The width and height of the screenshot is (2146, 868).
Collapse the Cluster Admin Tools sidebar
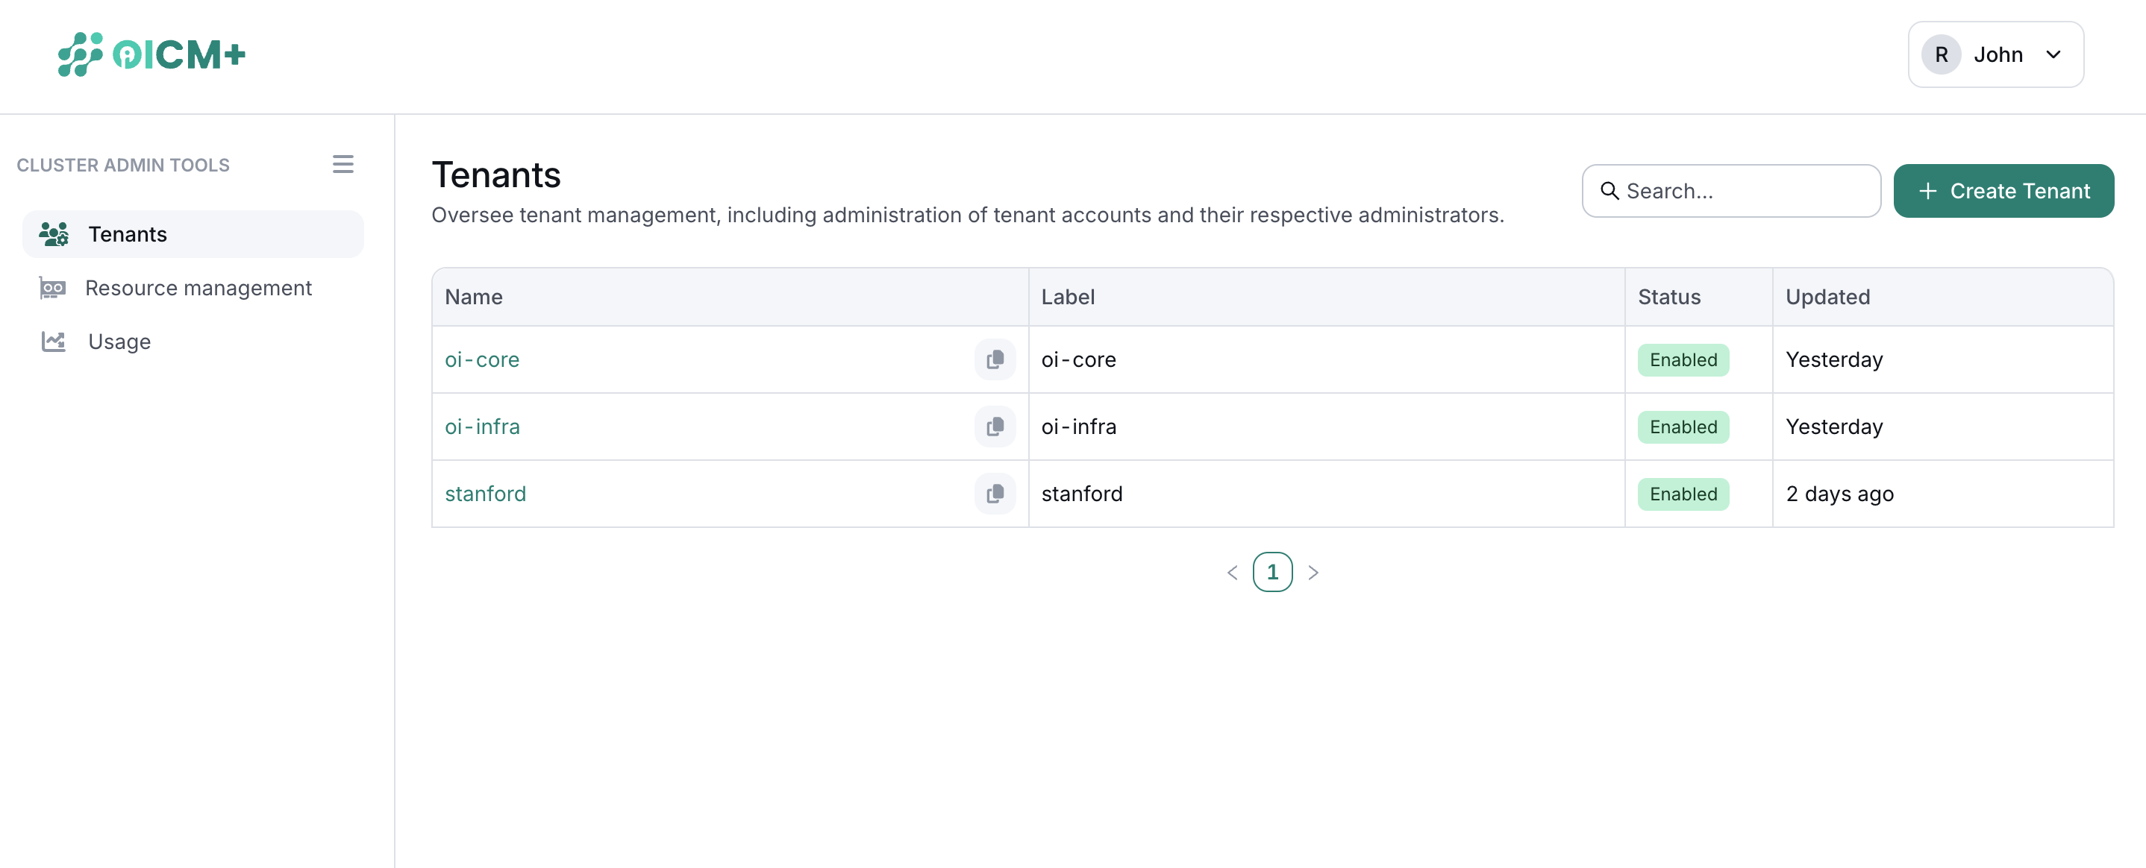tap(343, 163)
